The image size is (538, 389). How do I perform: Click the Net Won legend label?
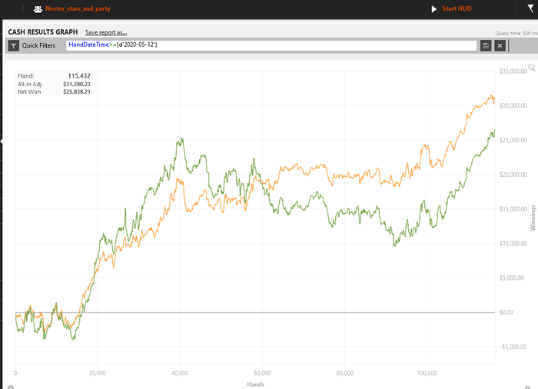(x=29, y=91)
